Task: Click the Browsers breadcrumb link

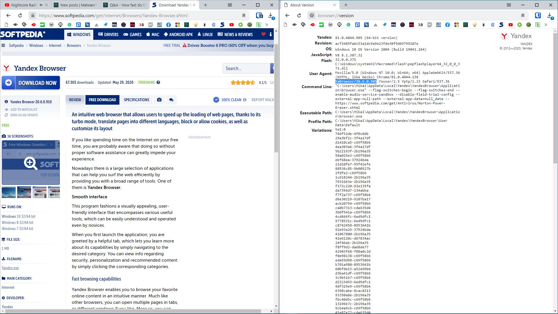Action: 74,45
